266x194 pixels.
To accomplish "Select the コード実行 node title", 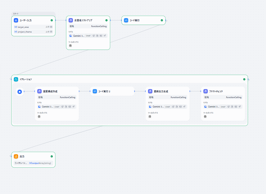I will coord(134,20).
